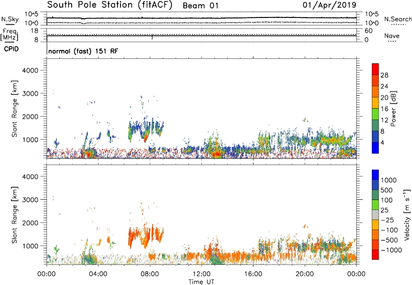Image resolution: width=412 pixels, height=285 pixels.
Task: Click the 60 value on the Nave axis
Action: point(368,31)
